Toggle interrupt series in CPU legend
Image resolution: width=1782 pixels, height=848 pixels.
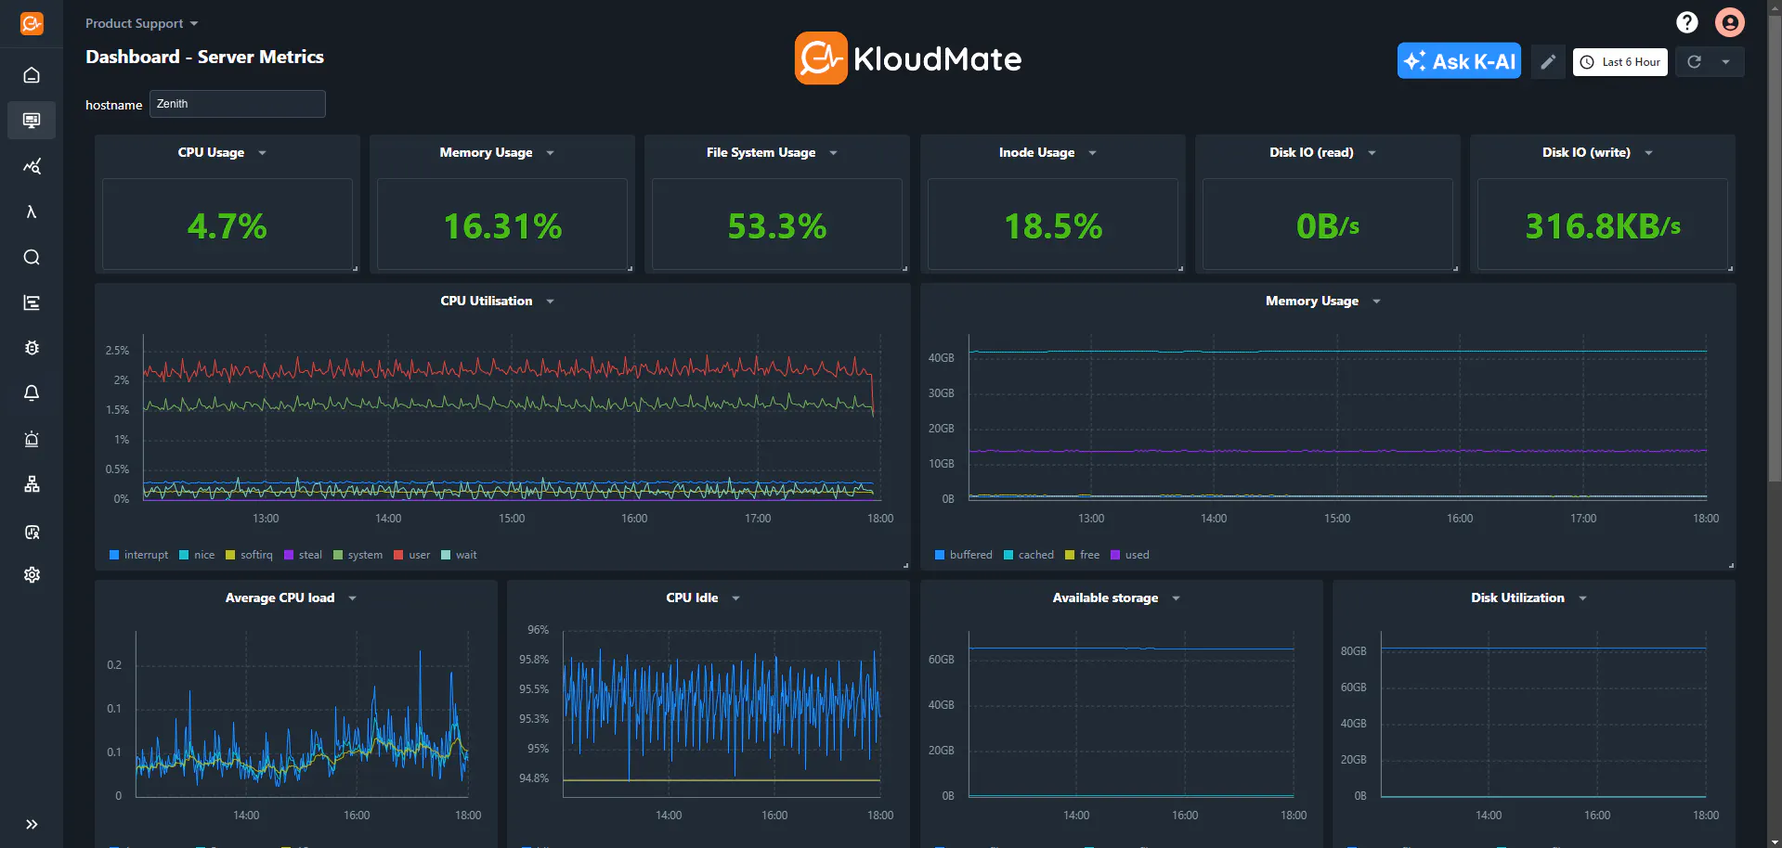[139, 555]
